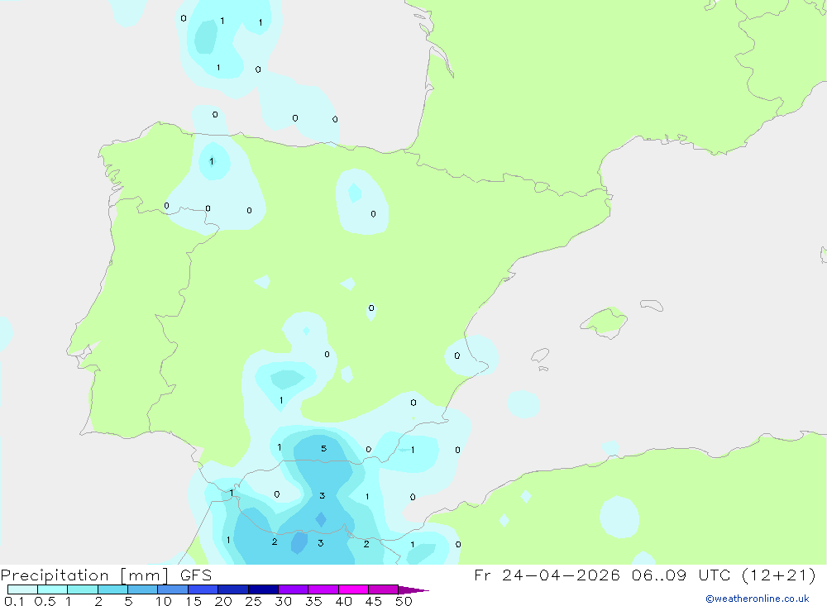This screenshot has height=606, width=827.
Task: Click the legend label "30"
Action: pos(283,601)
